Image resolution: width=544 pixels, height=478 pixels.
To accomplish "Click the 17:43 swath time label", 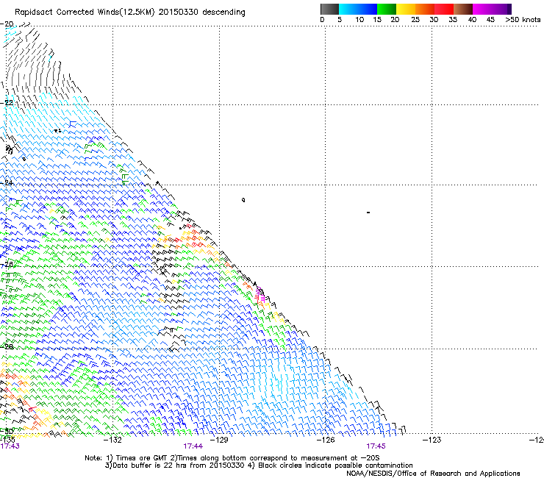I will point(10,446).
